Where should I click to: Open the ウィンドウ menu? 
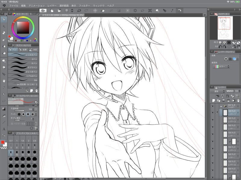pyautogui.click(x=99, y=6)
